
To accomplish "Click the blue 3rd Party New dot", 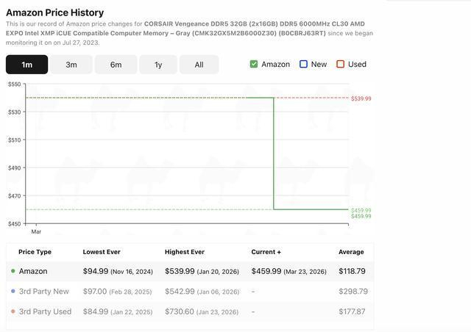I will (13, 292).
